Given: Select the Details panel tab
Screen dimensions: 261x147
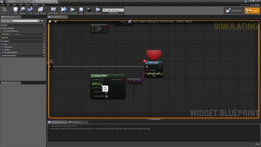Looking at the screenshot, I should point(11,83).
